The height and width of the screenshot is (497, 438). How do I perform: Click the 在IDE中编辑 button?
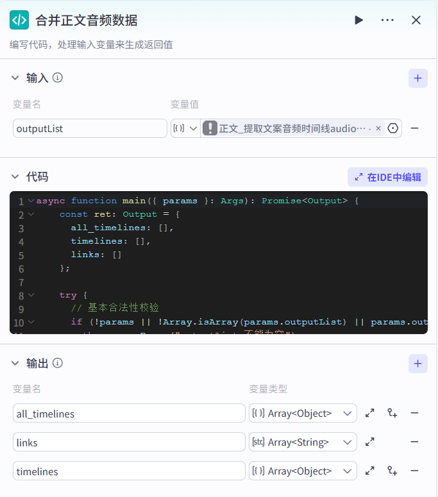point(387,177)
